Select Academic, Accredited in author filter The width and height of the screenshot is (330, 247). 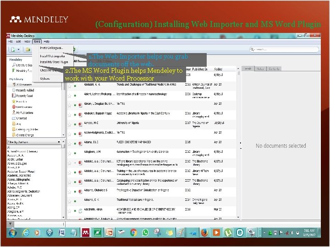(19, 175)
